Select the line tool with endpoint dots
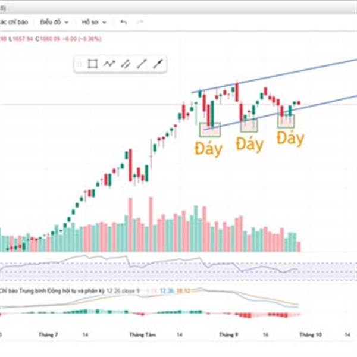The image size is (357, 357). (158, 64)
